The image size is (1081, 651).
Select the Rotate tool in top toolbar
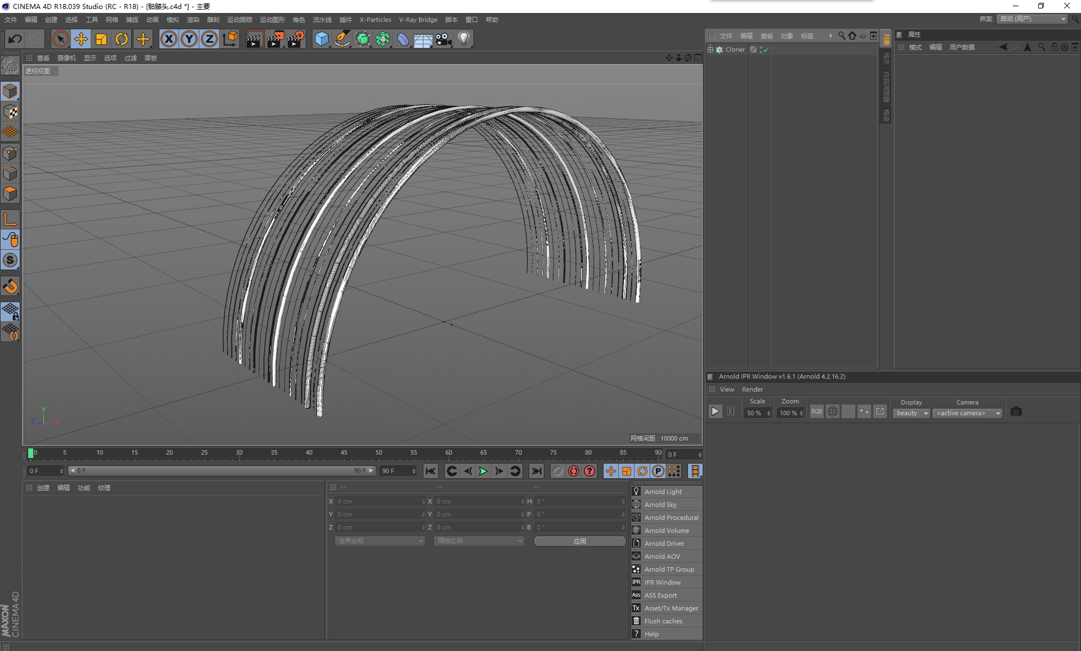click(x=122, y=39)
